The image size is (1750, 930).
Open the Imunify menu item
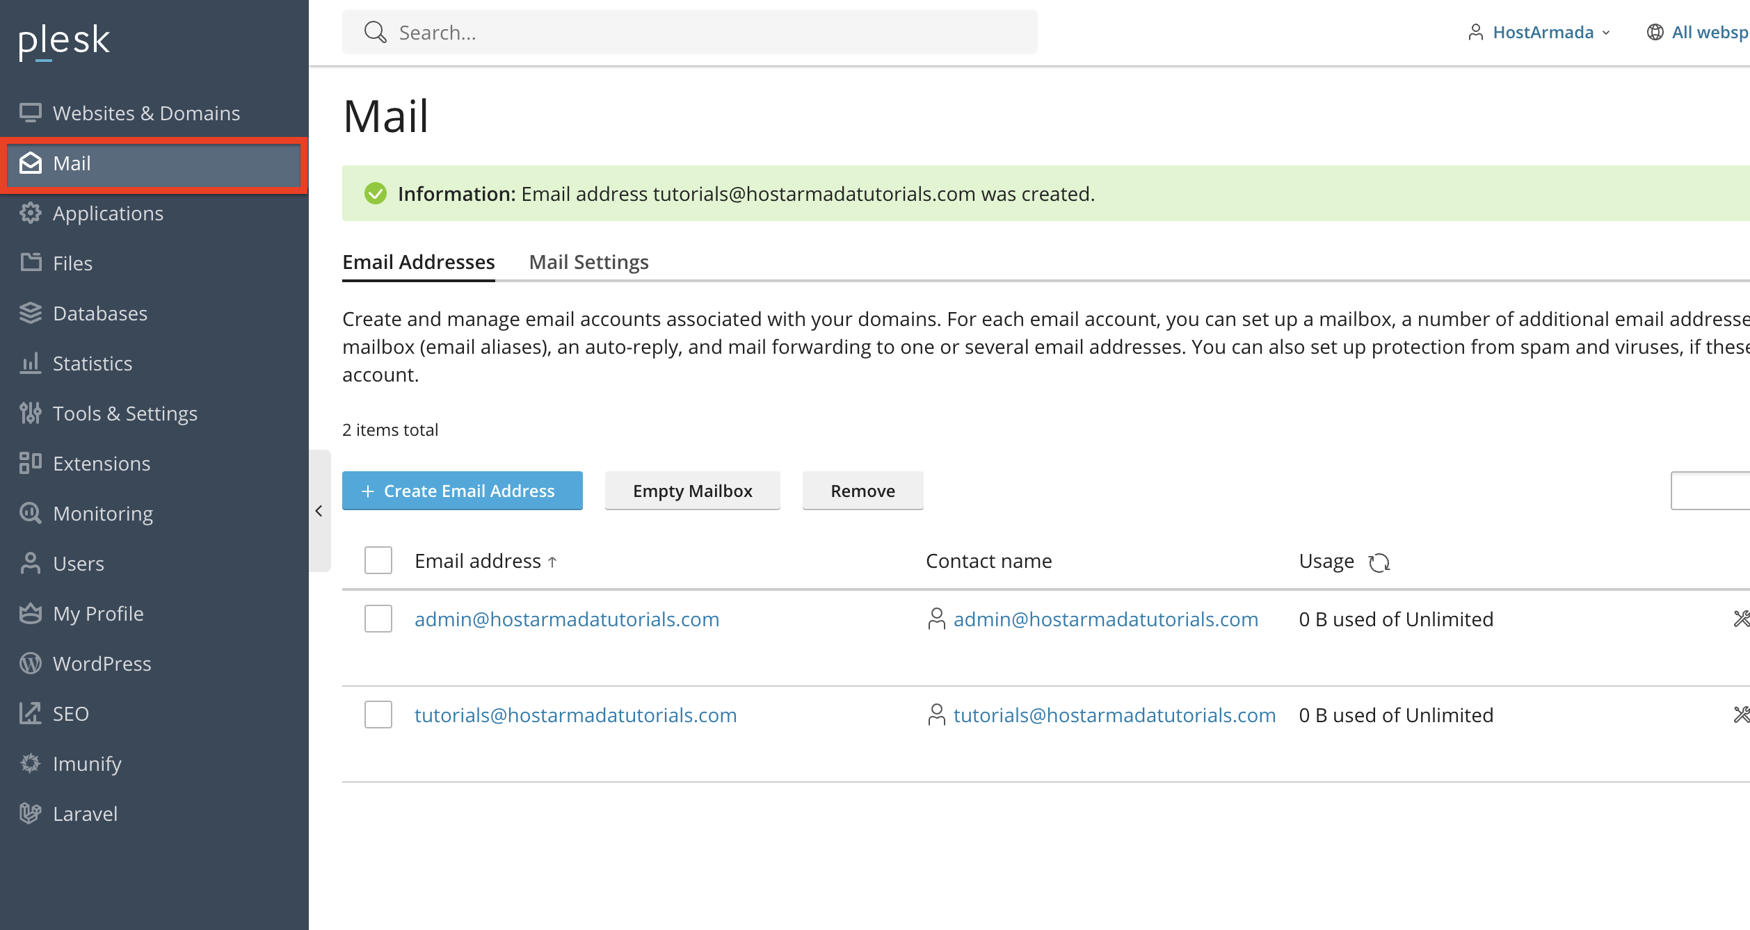154,763
